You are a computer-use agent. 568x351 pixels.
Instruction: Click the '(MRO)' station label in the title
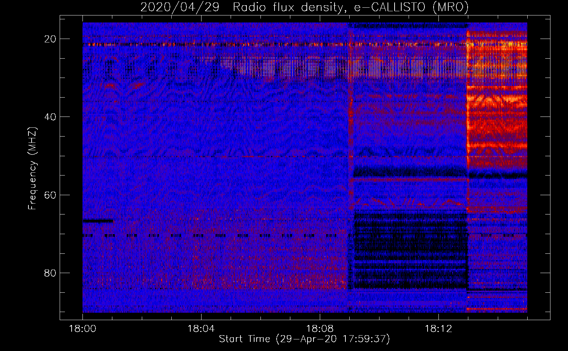[x=451, y=7]
